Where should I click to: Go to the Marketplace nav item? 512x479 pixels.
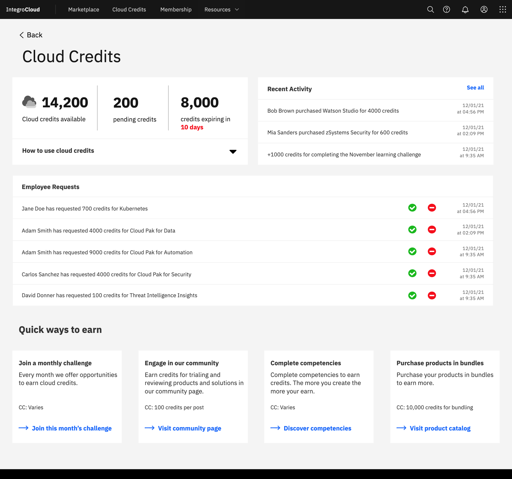click(84, 9)
